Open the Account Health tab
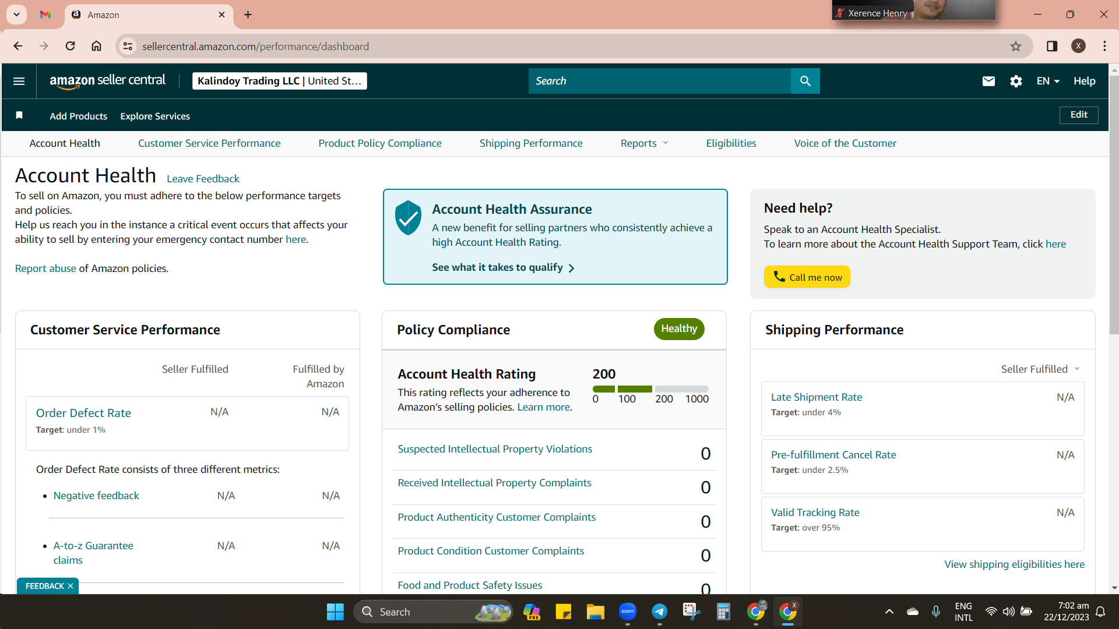The image size is (1119, 629). click(x=65, y=143)
